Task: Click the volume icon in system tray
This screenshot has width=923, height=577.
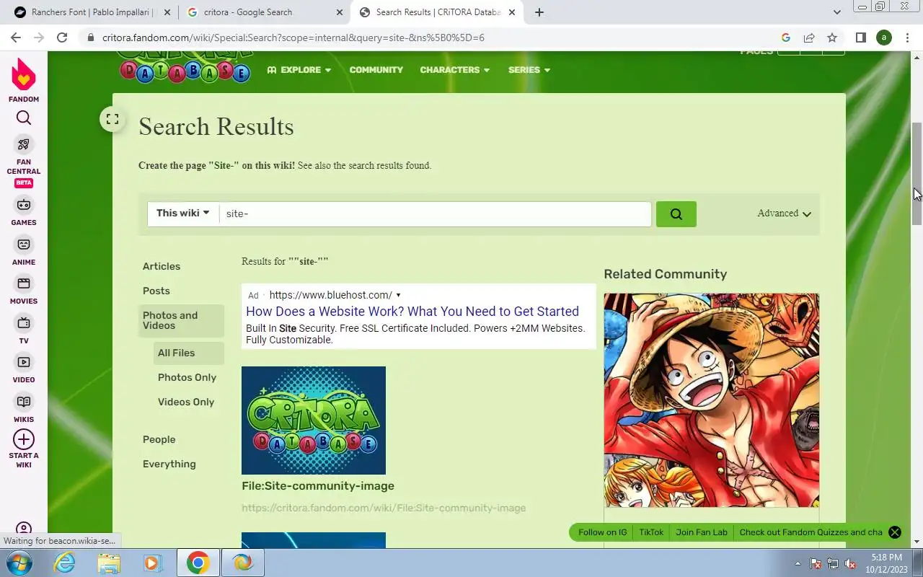Action: pyautogui.click(x=850, y=563)
